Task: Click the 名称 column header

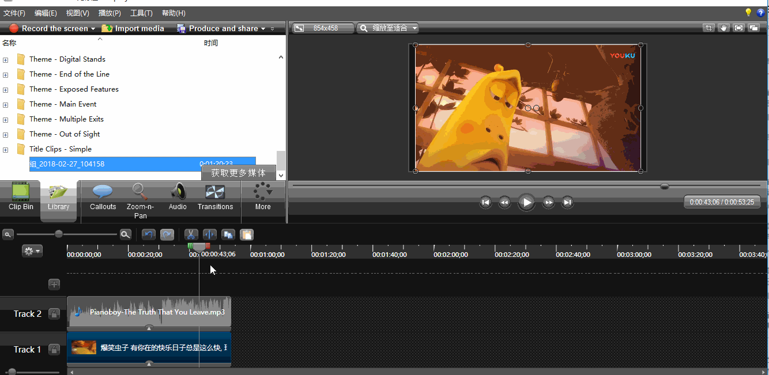Action: pos(9,43)
